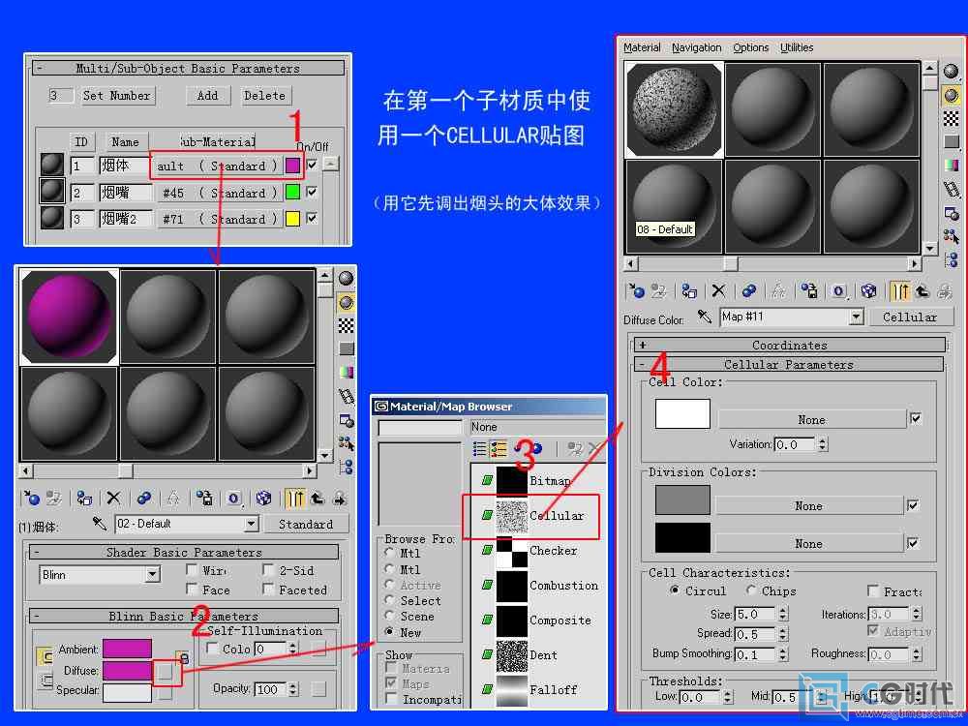Click the white Cell Color swatch

(x=682, y=413)
